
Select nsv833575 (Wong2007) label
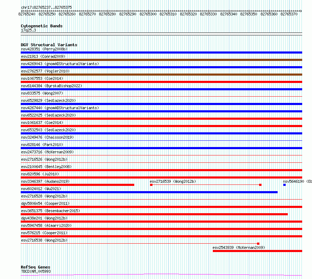tap(42, 93)
